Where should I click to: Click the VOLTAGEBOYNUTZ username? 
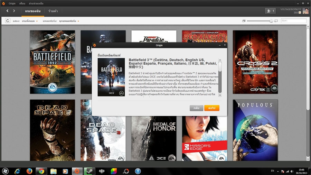291,9
